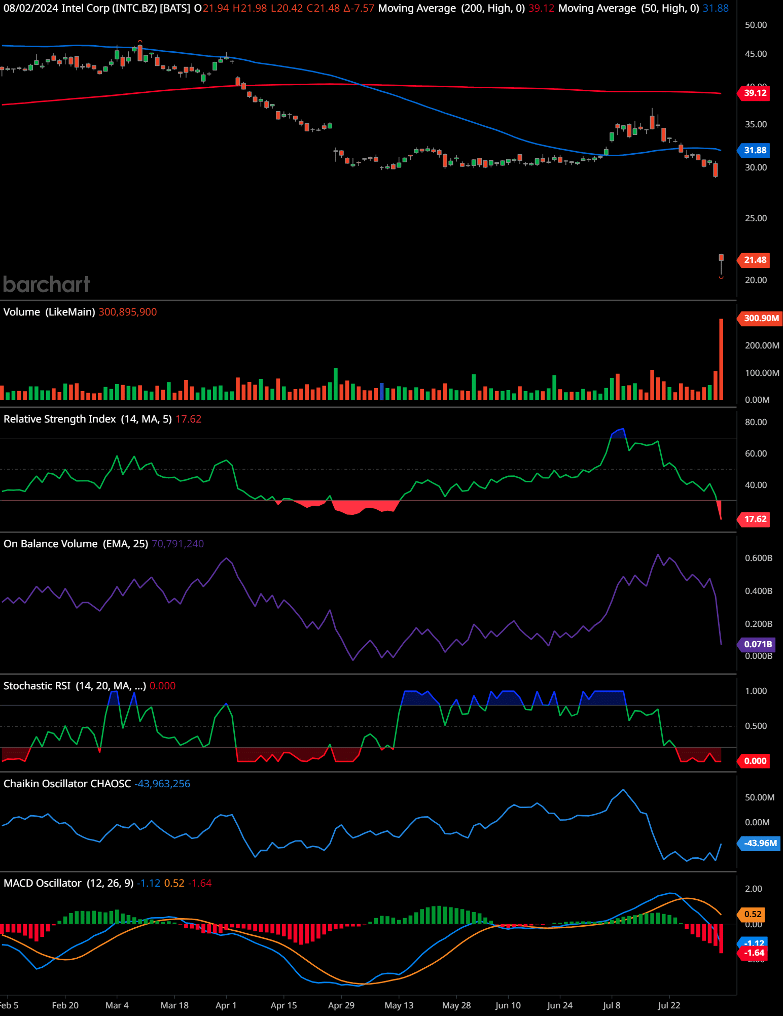
Task: Select the On Balance Volume (EMA, 25) title
Action: click(76, 544)
